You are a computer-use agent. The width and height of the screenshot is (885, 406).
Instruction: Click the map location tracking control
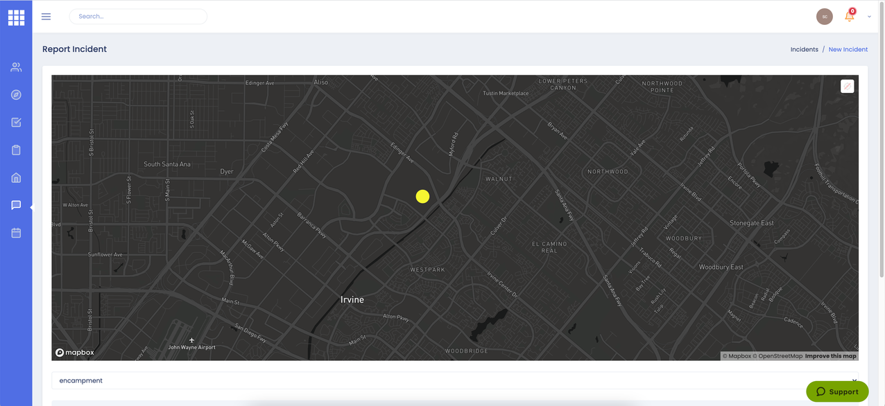pos(847,86)
